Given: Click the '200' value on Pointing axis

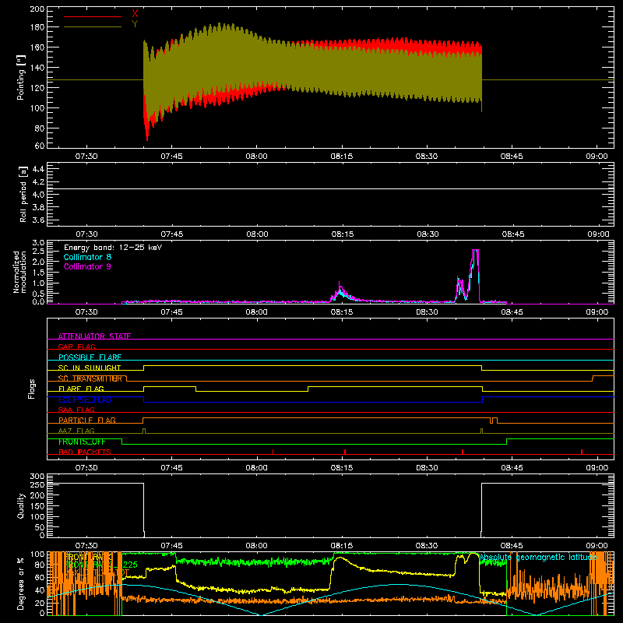Looking at the screenshot, I should click(37, 9).
